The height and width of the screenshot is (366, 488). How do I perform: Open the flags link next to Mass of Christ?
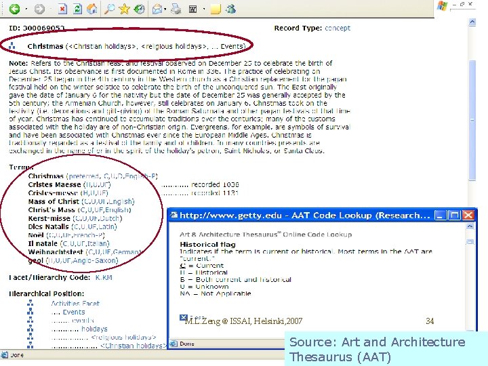click(x=108, y=201)
